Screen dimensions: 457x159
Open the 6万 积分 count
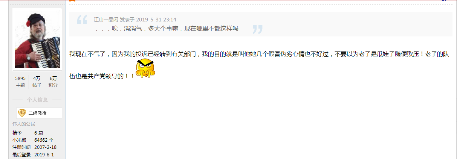(53, 82)
